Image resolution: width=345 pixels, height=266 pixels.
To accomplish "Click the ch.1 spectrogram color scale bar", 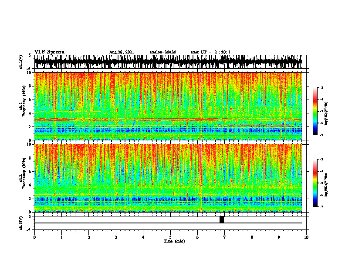I will [315, 111].
